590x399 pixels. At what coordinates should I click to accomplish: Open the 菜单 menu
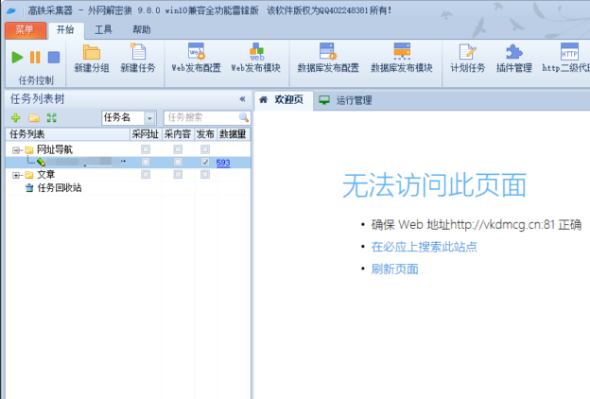[26, 30]
